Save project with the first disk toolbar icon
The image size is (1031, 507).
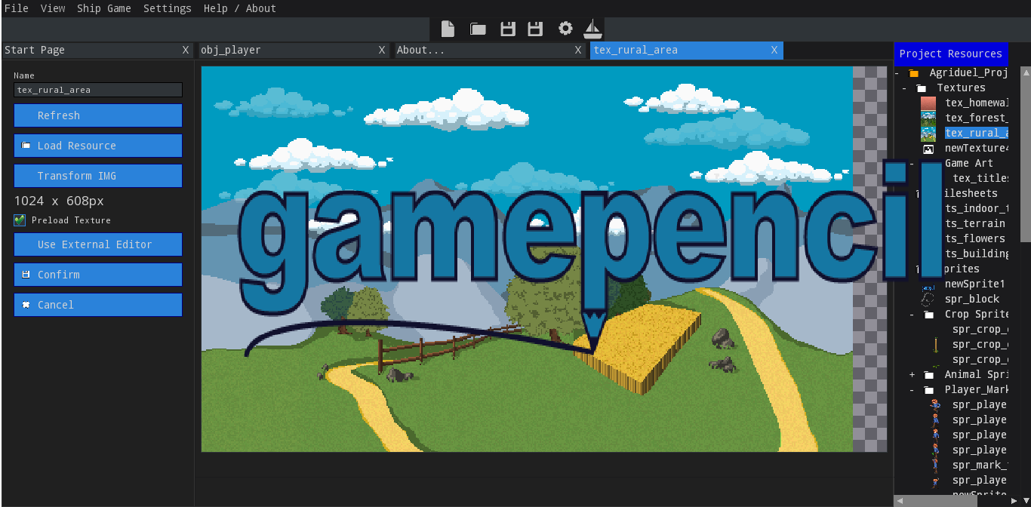(507, 29)
